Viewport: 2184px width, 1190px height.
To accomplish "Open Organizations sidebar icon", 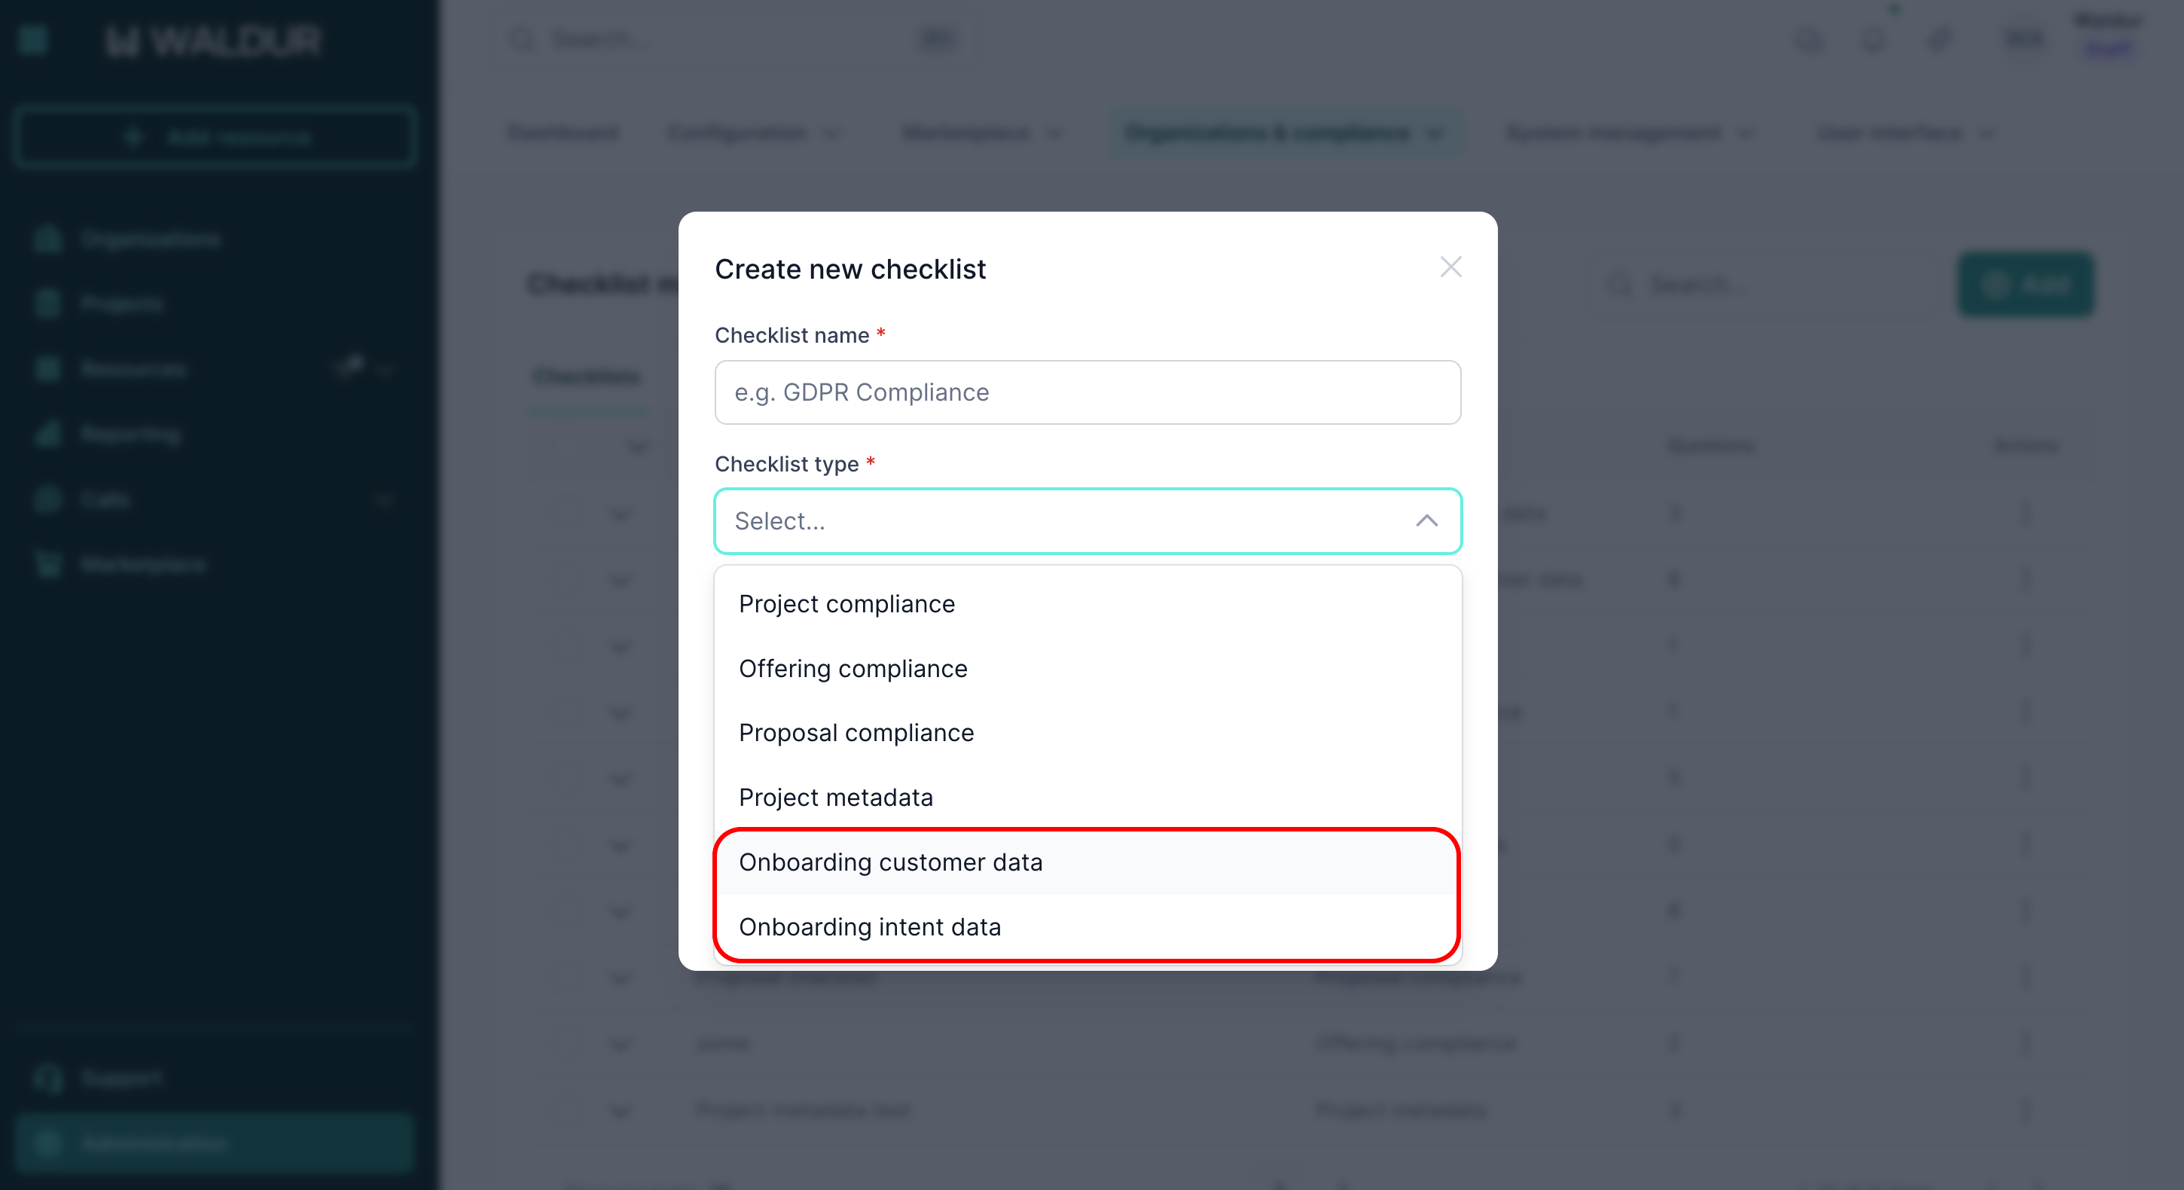I will 48,240.
